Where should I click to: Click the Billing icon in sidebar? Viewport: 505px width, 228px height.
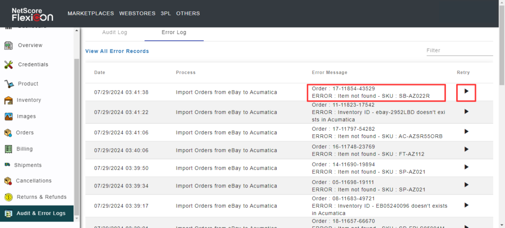click(8, 149)
